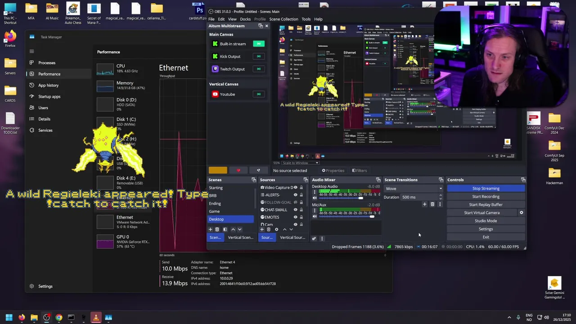
Task: Switch to Vertical Sources tab
Action: pos(292,238)
